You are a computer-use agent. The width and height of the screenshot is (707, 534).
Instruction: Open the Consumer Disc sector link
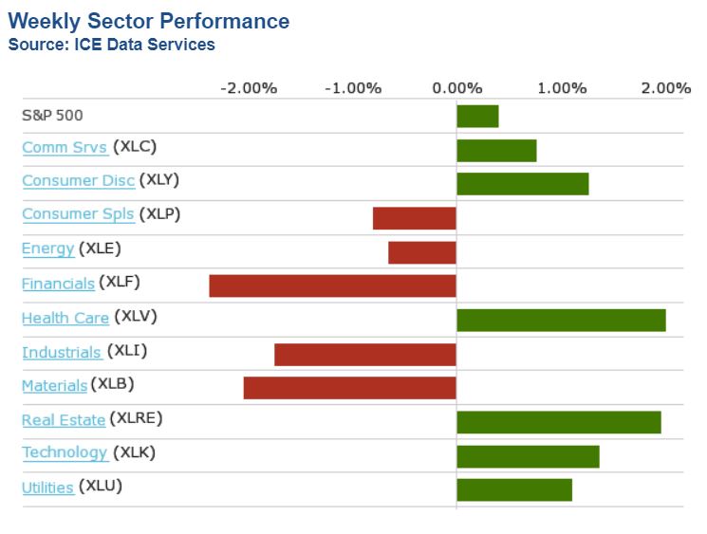[78, 181]
